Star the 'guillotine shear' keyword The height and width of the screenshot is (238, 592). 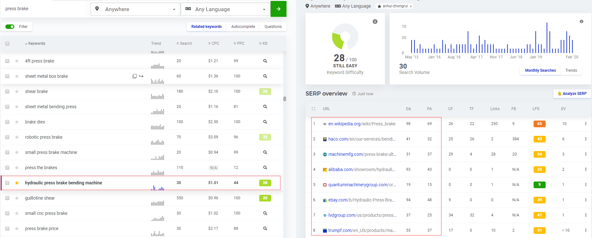point(17,198)
